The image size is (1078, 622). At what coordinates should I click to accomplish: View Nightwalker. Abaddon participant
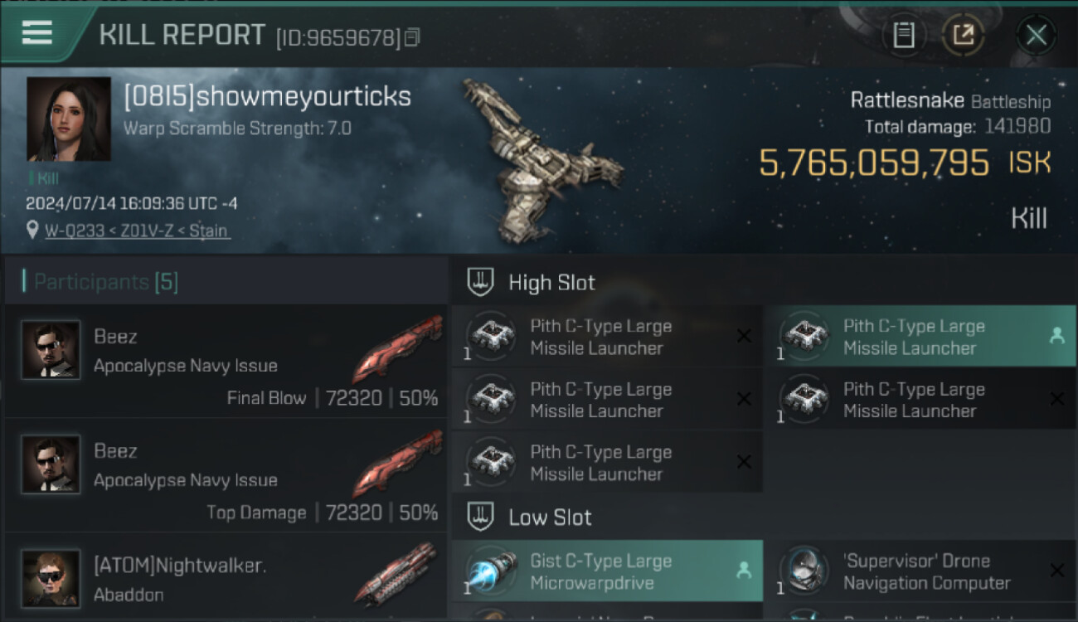(x=226, y=577)
